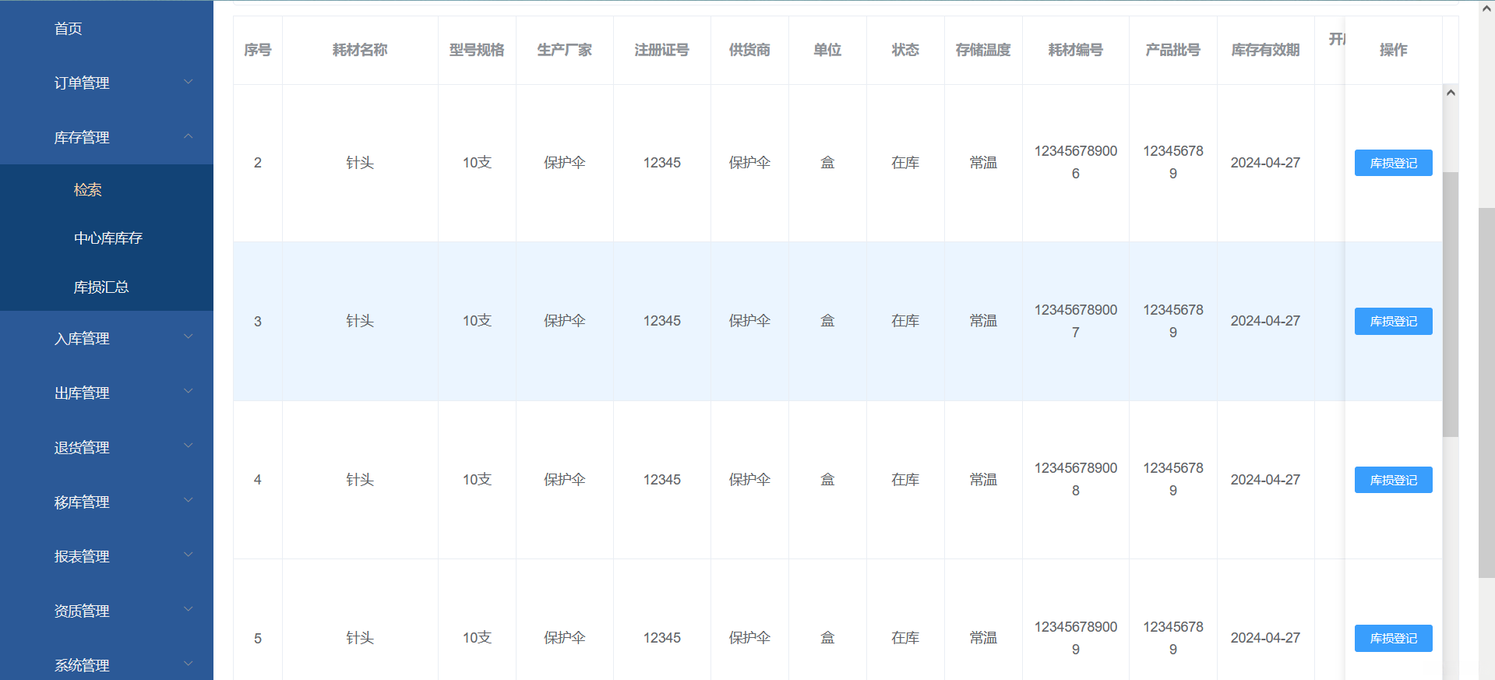Click the table scrollbar up arrow
The image size is (1495, 680).
click(1451, 93)
